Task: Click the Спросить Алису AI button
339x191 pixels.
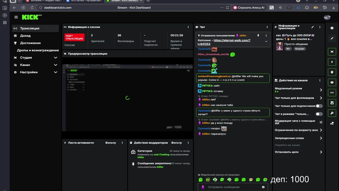Action: 249,8
